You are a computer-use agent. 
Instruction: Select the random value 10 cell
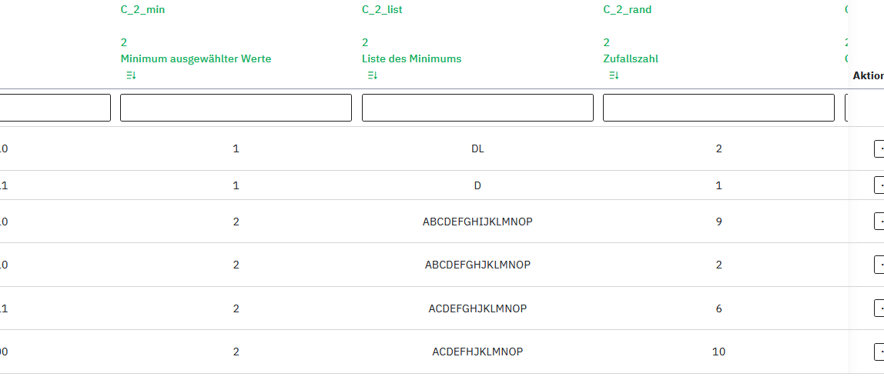pyautogui.click(x=718, y=352)
